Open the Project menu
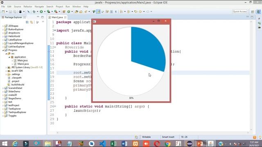This screenshot has width=262, height=147. 59,7
